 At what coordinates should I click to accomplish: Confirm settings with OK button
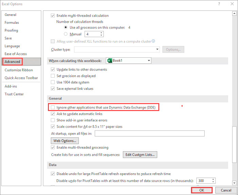click(202, 190)
